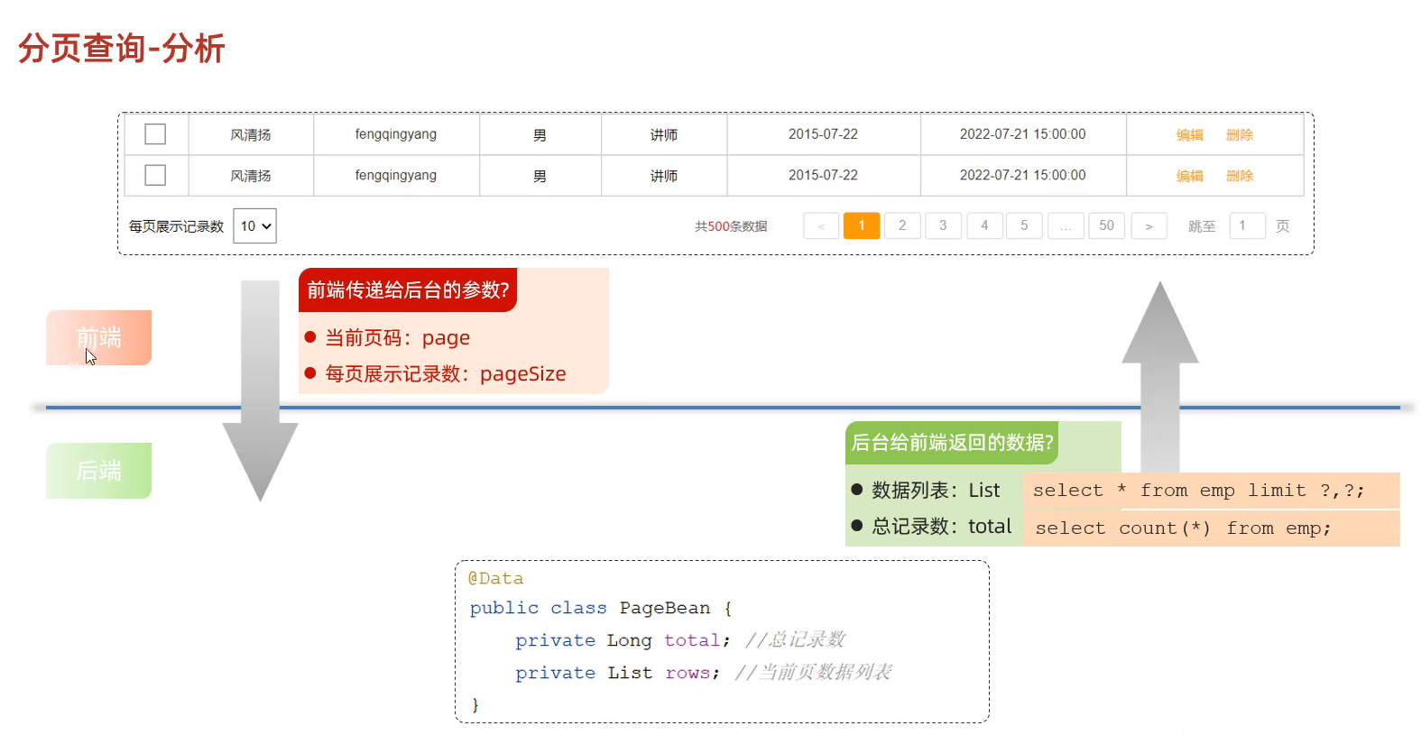Select page 5 in pagination
This screenshot has height=735, width=1421.
click(1024, 225)
